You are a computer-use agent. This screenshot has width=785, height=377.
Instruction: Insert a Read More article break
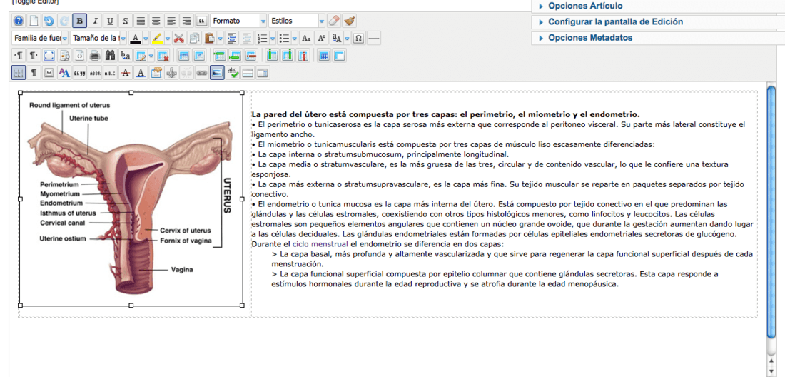point(248,73)
